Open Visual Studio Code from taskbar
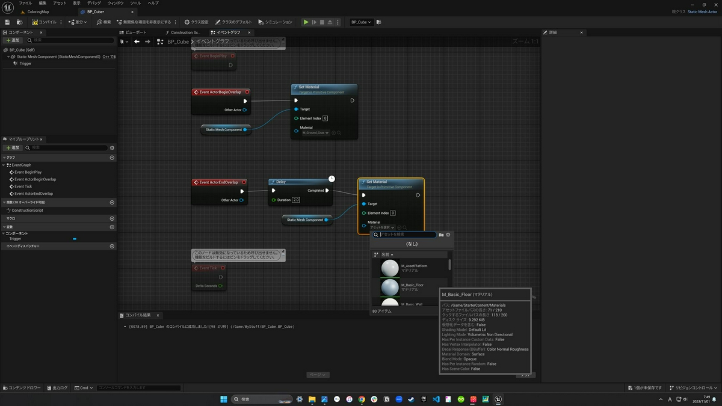 pos(436,399)
